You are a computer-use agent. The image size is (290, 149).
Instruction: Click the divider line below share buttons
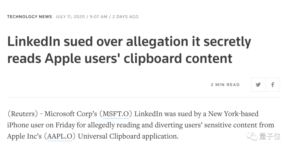click(143, 97)
